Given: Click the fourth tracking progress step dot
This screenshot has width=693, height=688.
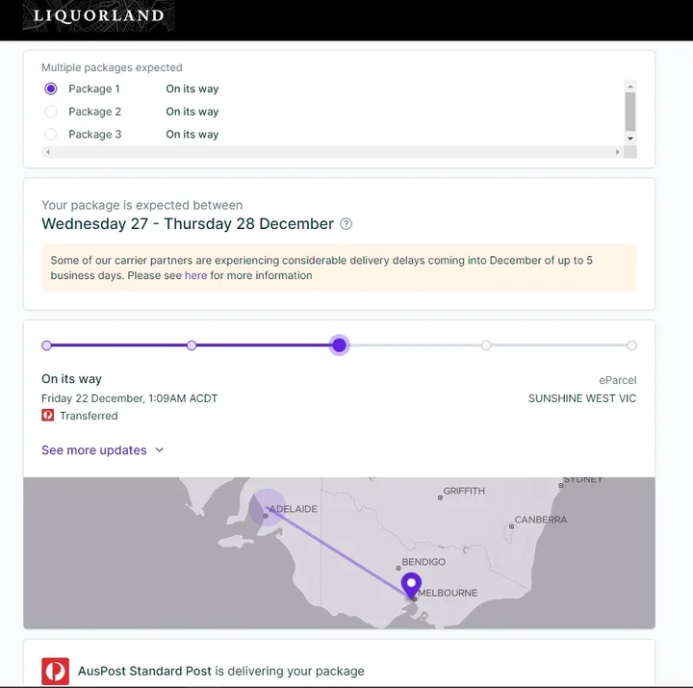Looking at the screenshot, I should 486,345.
